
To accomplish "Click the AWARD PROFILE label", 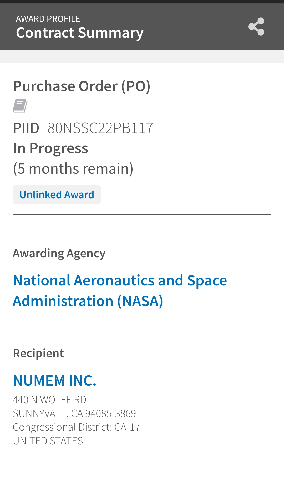I will click(48, 19).
